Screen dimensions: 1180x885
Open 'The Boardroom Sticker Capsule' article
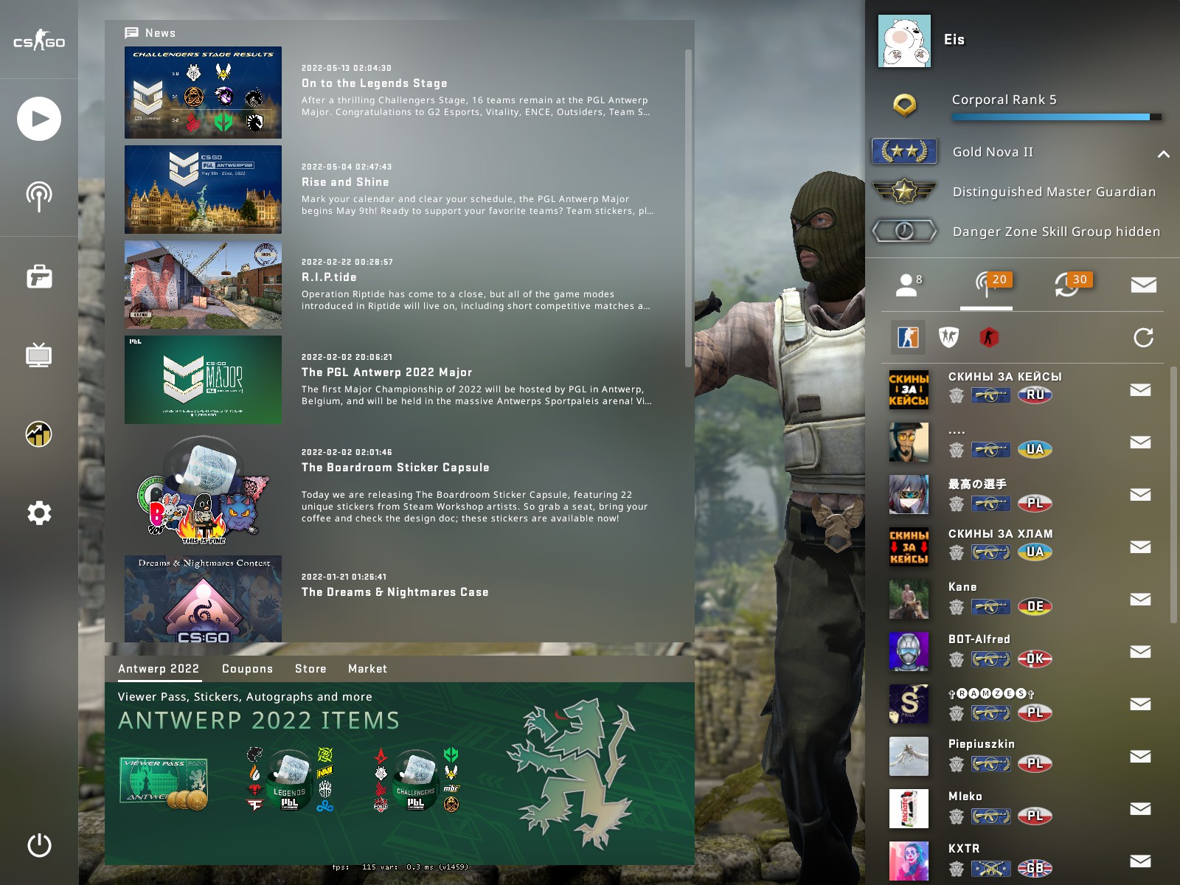(x=395, y=468)
